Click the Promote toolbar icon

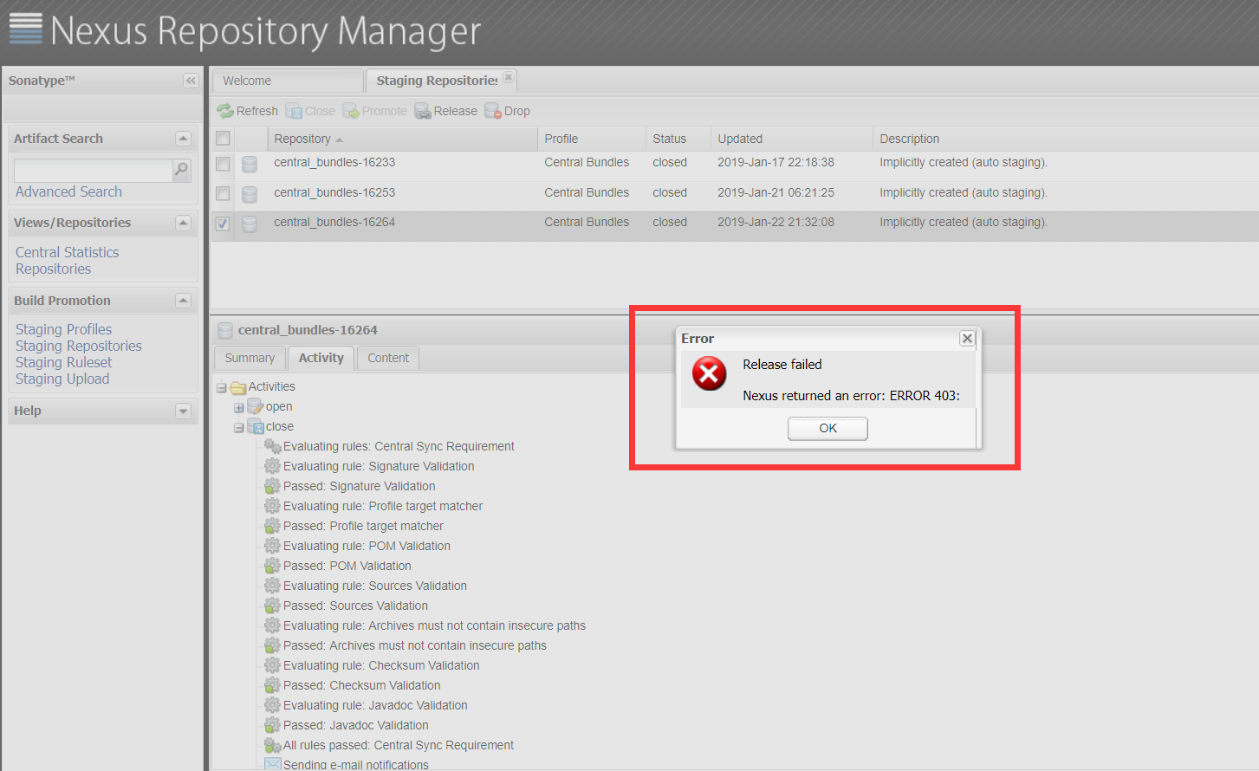click(351, 111)
